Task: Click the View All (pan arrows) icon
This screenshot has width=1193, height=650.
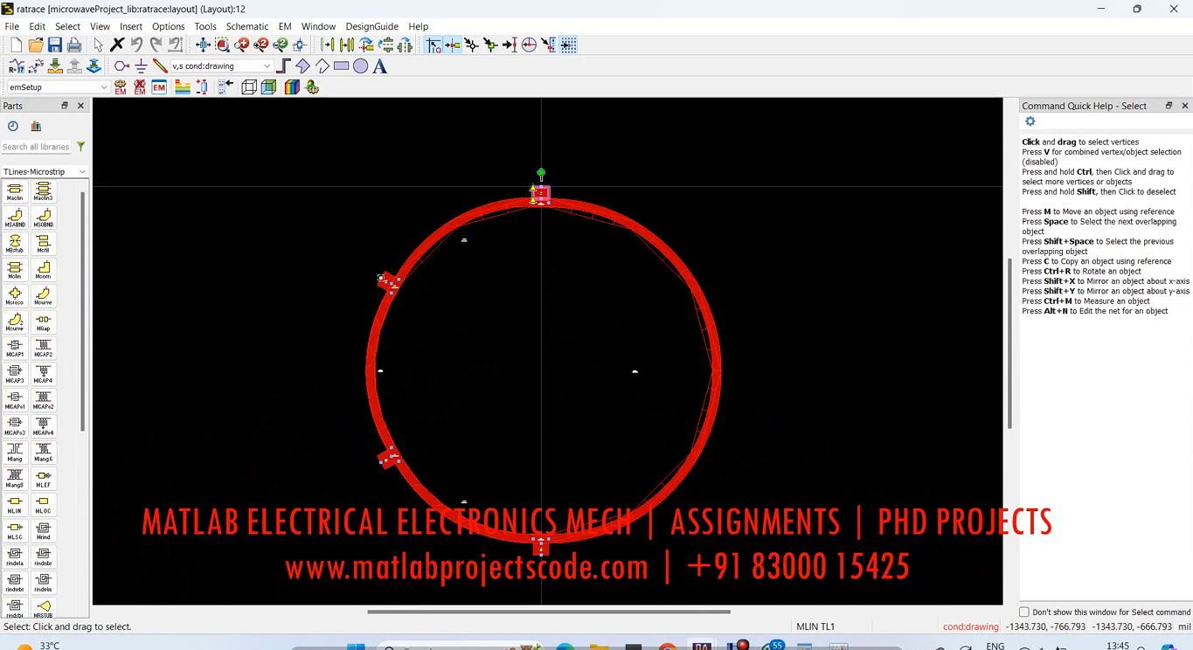Action: tap(203, 45)
